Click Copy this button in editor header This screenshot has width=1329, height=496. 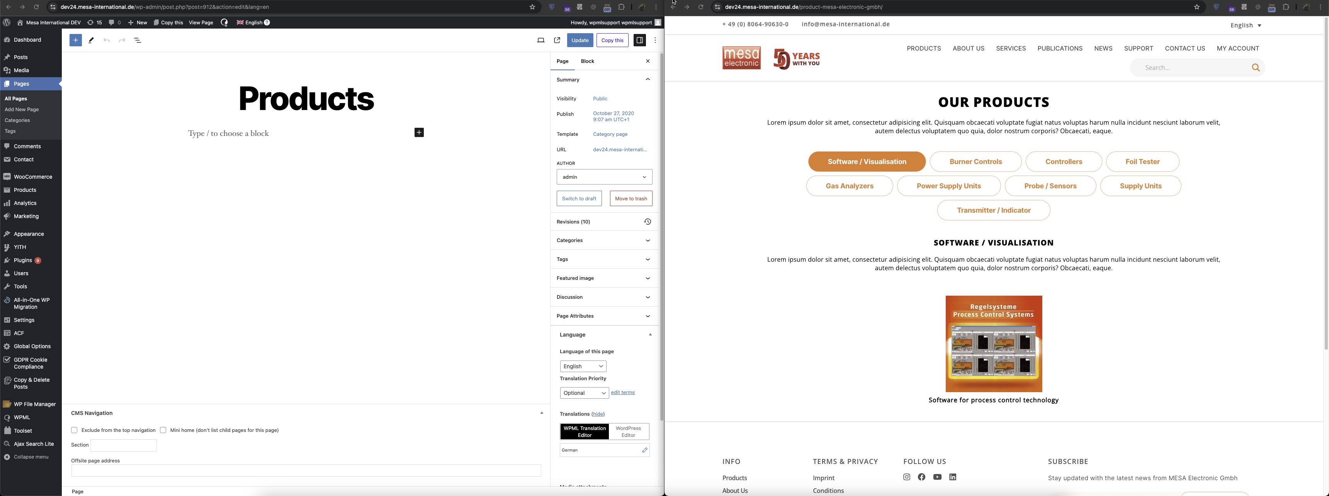click(x=612, y=40)
